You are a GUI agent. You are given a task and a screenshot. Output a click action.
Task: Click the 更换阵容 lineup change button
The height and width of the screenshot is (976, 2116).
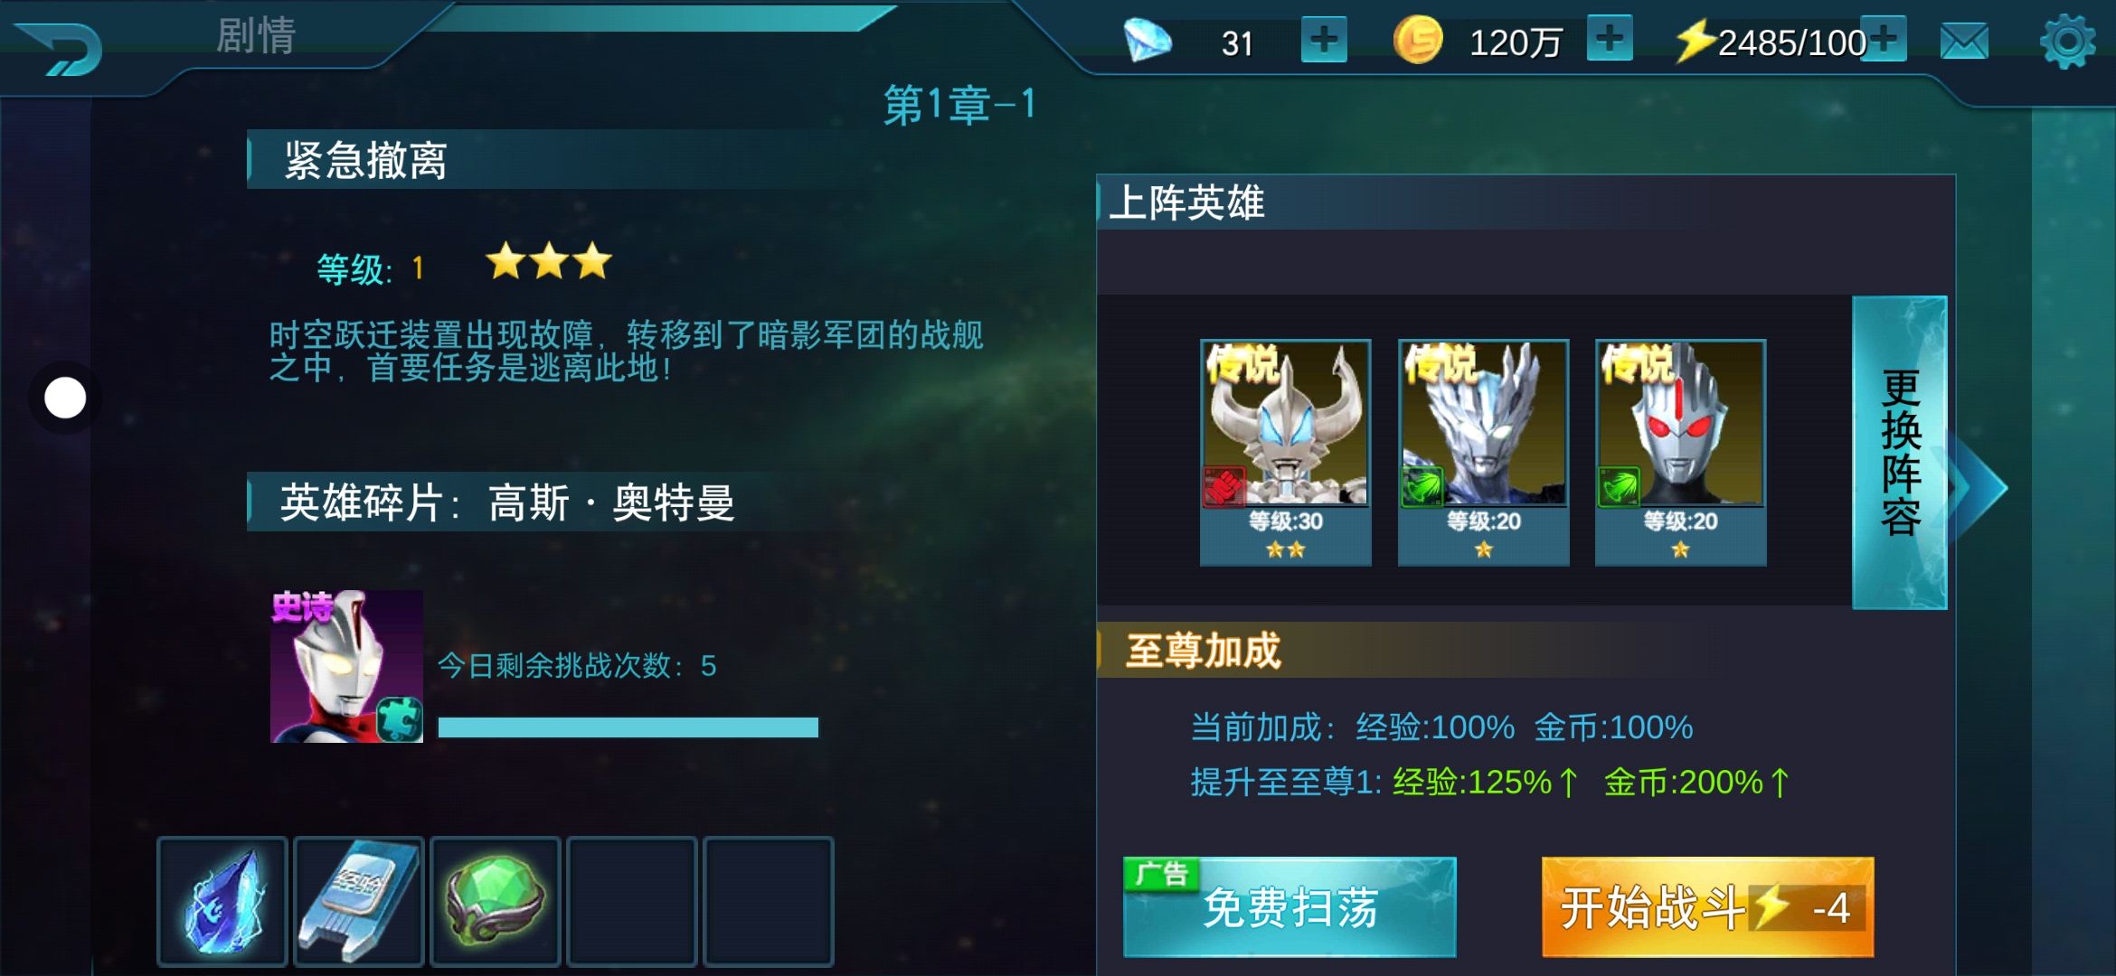(1899, 452)
